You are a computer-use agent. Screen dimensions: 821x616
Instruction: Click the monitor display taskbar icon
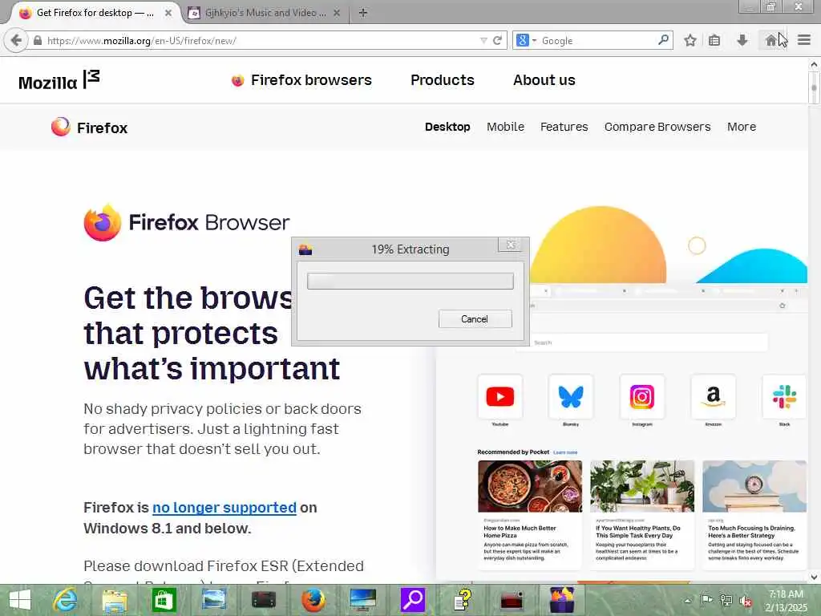pyautogui.click(x=363, y=600)
